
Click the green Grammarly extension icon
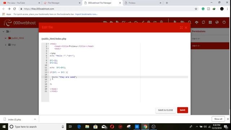(x=203, y=9)
